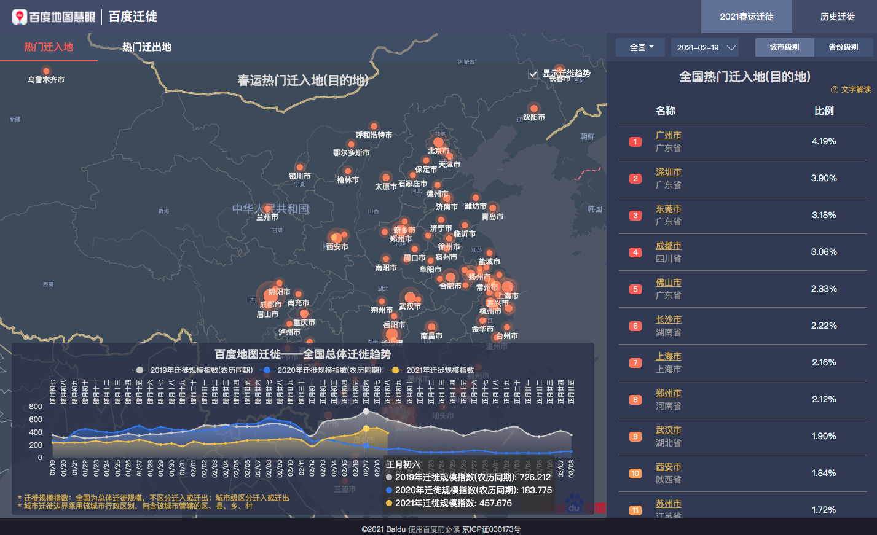Open the 深圳市 link in ranking list
Image resolution: width=877 pixels, height=535 pixels.
(x=668, y=173)
